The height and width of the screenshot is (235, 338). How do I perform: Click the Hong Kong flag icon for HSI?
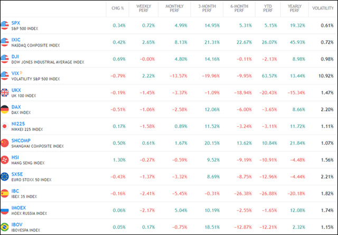[5, 161]
